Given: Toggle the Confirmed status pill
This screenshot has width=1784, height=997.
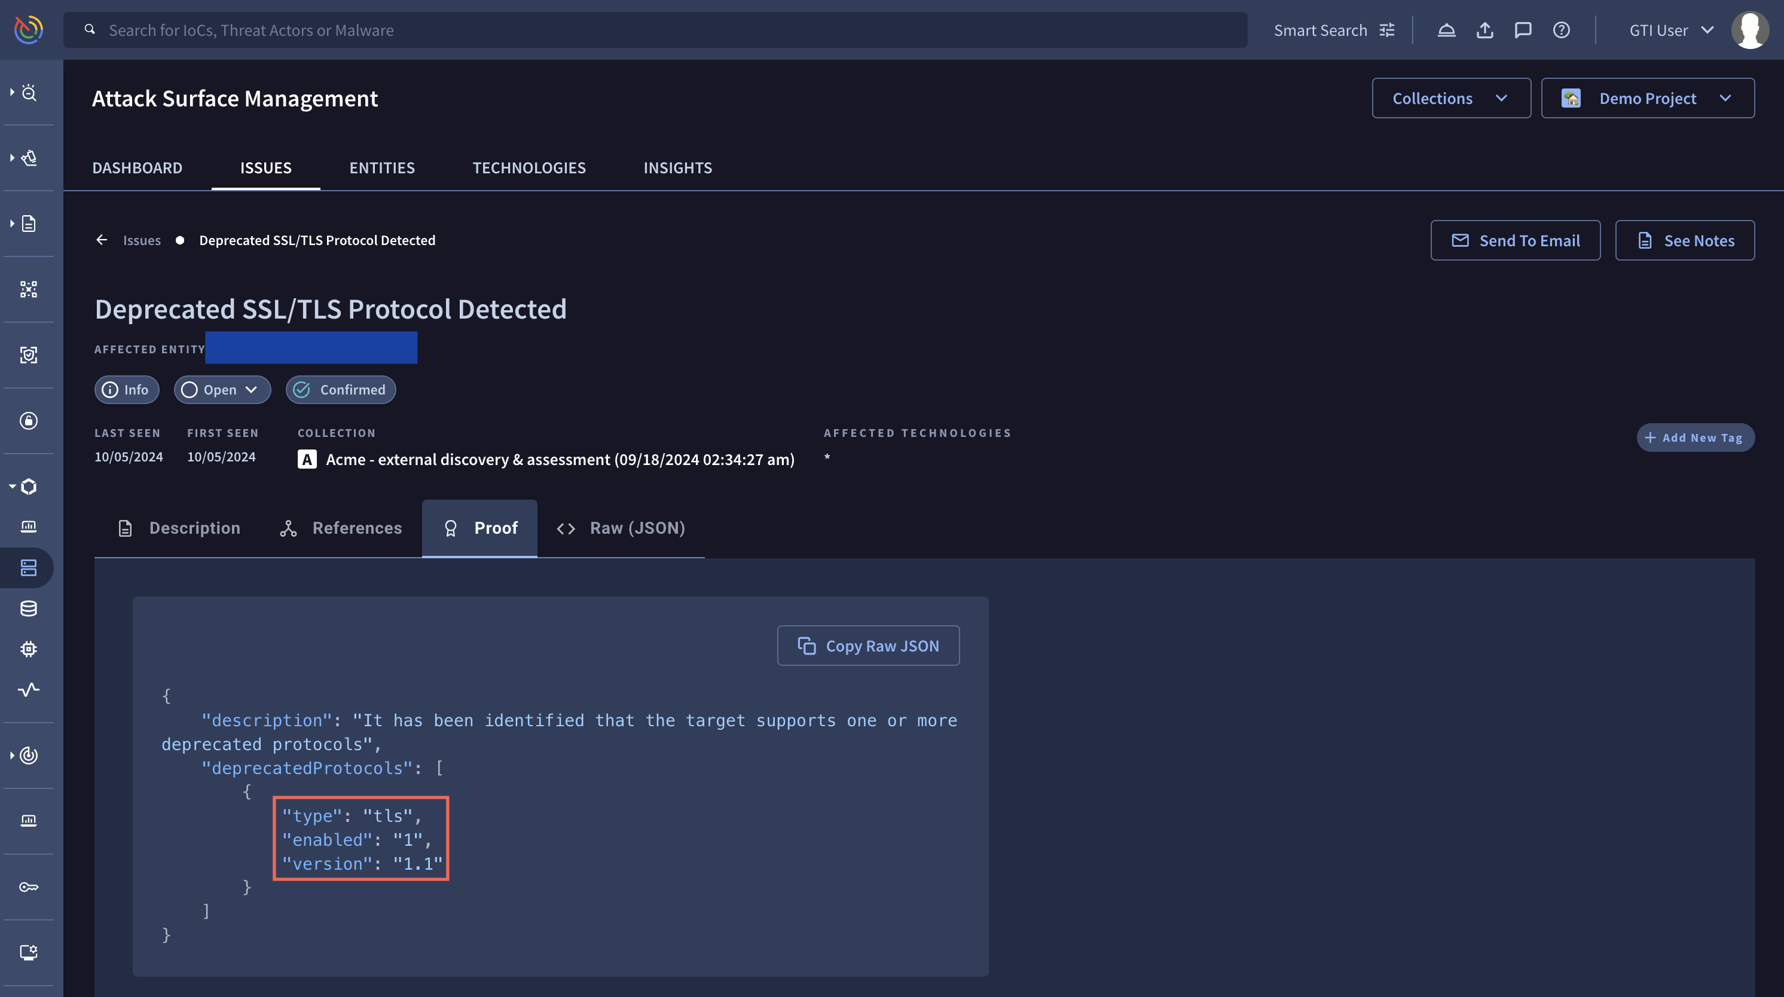Looking at the screenshot, I should point(341,390).
